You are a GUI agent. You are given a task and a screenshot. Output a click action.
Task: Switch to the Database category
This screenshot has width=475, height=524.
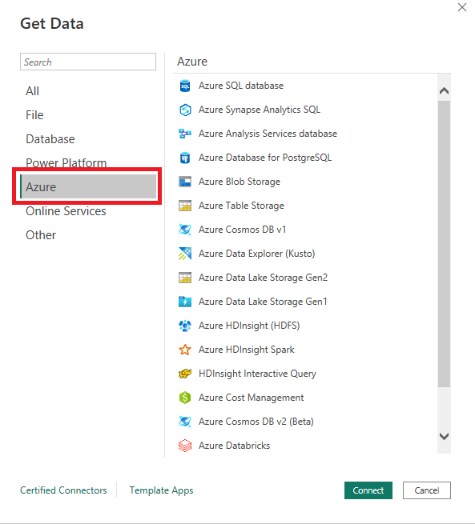50,139
